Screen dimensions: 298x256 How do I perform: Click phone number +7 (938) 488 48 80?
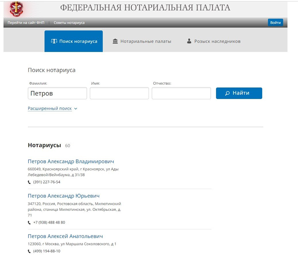[x=49, y=222]
